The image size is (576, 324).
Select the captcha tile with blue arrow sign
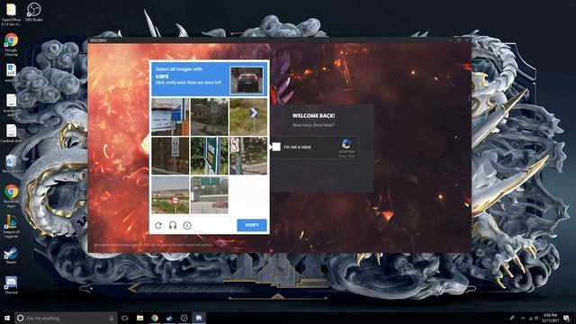pyautogui.click(x=248, y=117)
